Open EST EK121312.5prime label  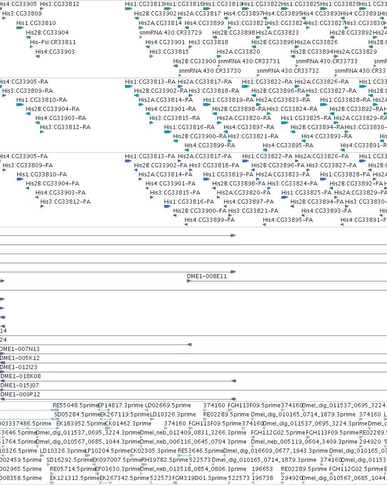click(75, 478)
